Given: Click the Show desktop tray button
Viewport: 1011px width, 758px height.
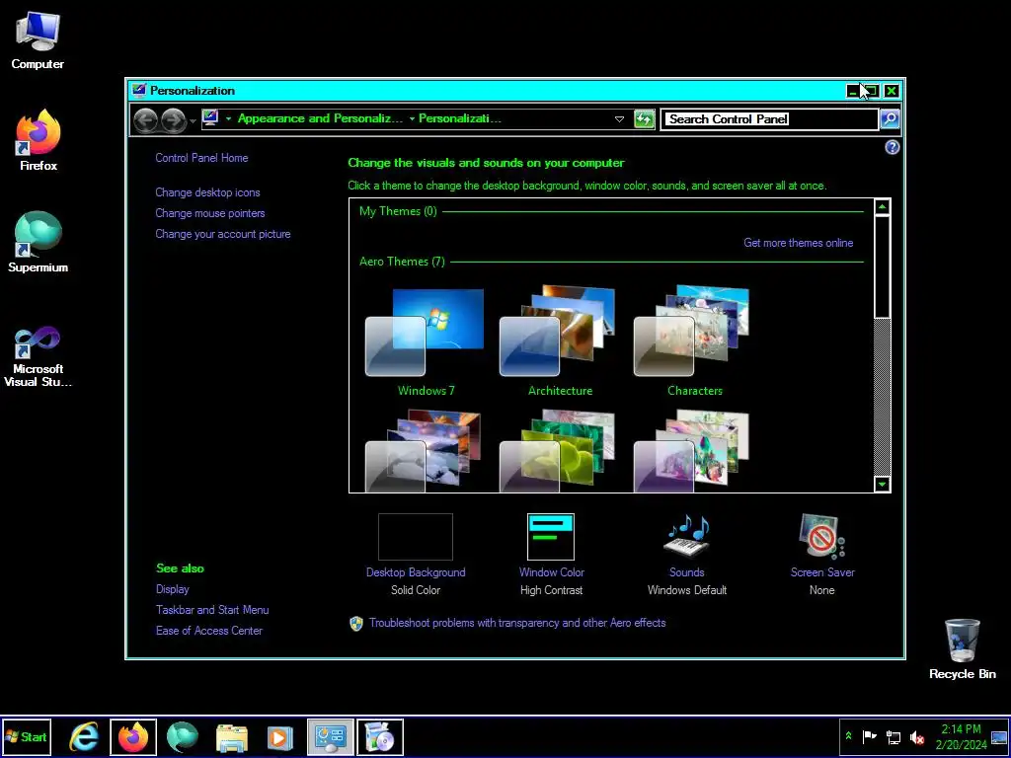Looking at the screenshot, I should pyautogui.click(x=999, y=737).
